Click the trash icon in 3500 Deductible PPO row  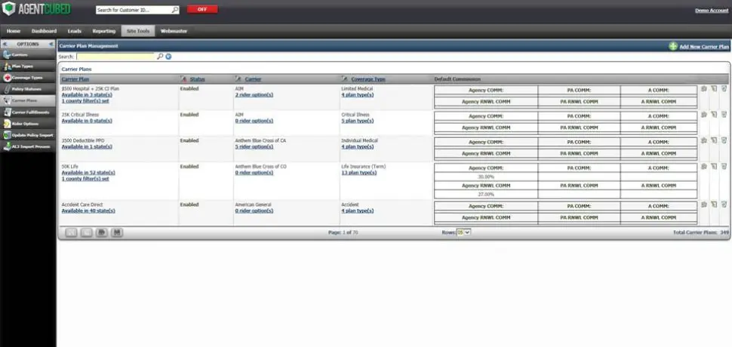click(724, 140)
